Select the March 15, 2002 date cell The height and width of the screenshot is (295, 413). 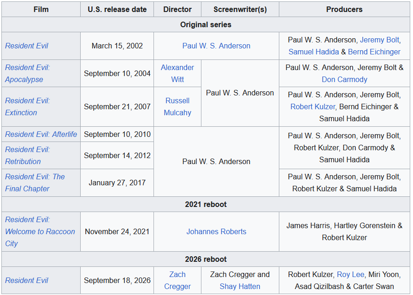(117, 46)
